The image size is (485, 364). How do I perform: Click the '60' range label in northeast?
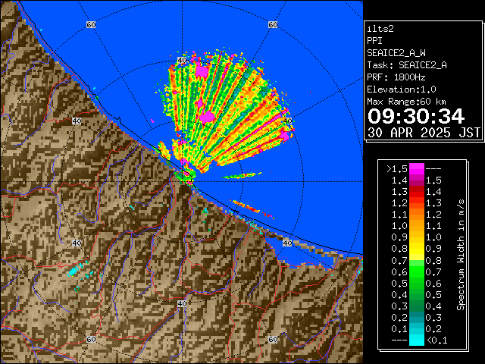coord(273,24)
